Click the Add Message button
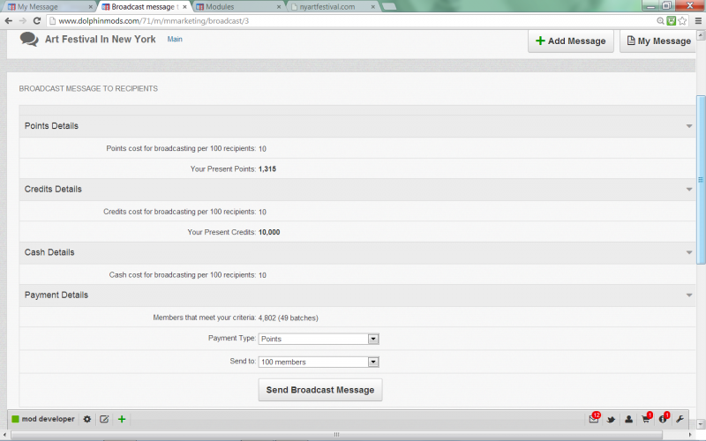This screenshot has height=441, width=706. (570, 41)
